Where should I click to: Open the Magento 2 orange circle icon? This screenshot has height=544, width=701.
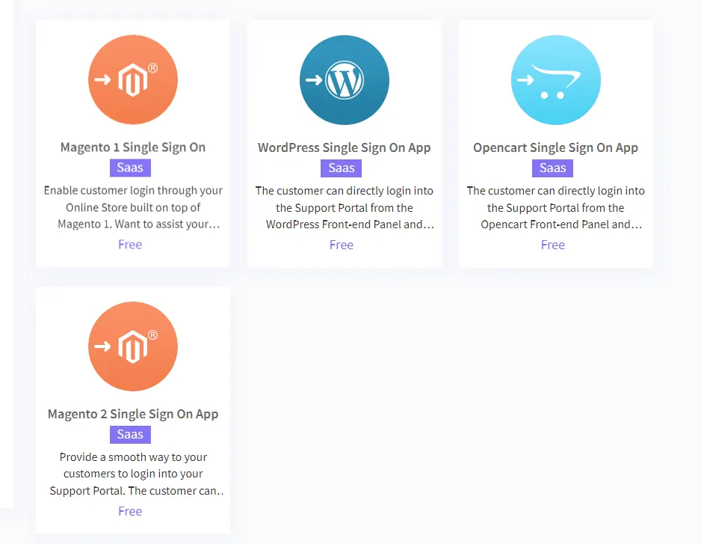point(133,346)
